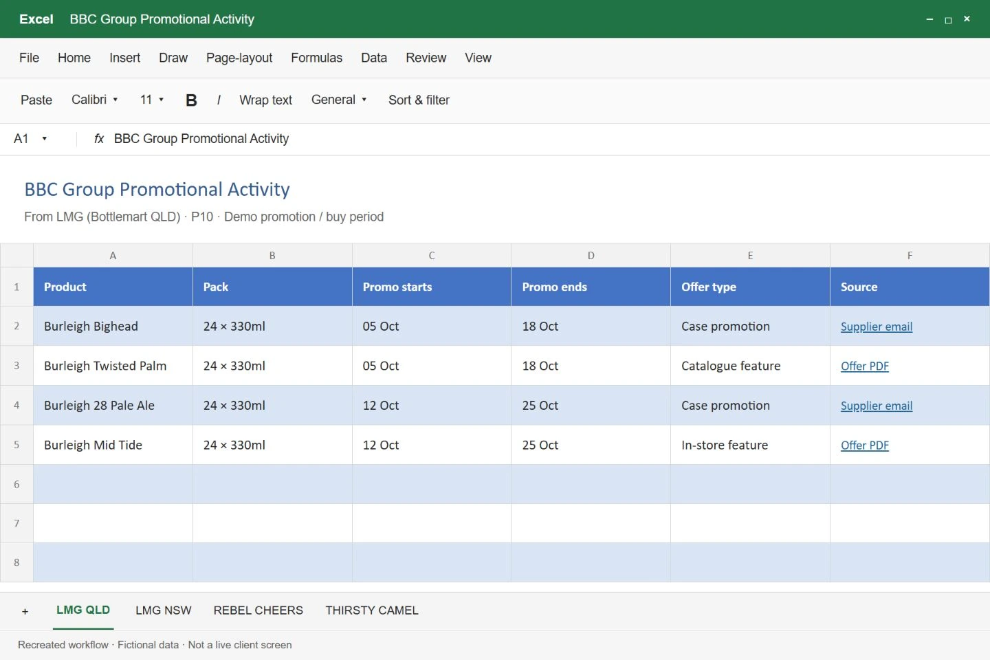Toggle Italic formatting button
Screen dimensions: 990x660
(219, 100)
